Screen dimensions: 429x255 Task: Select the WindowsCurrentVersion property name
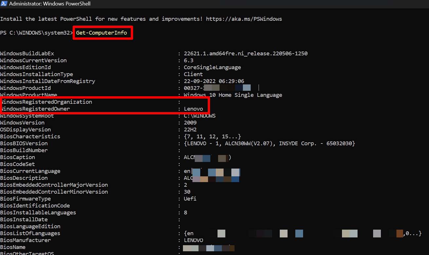pyautogui.click(x=33, y=60)
